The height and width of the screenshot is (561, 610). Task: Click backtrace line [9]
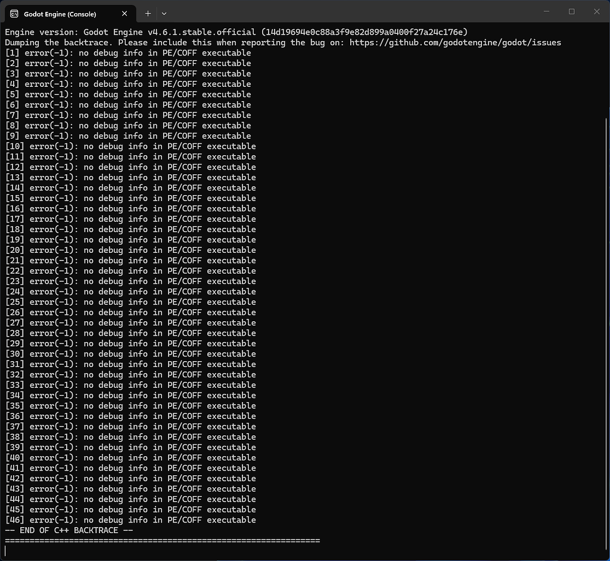[x=128, y=136]
